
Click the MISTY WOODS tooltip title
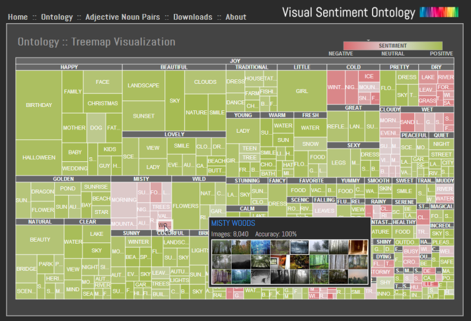pyautogui.click(x=233, y=223)
